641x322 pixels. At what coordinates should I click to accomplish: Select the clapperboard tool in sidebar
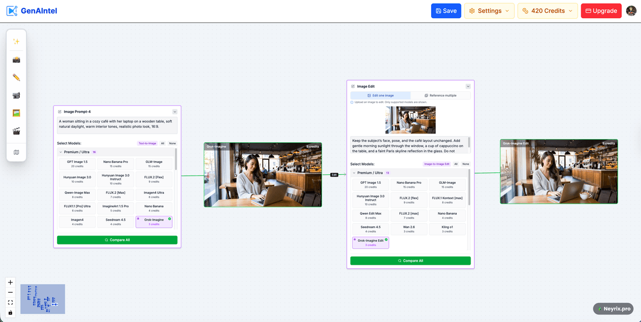click(16, 131)
